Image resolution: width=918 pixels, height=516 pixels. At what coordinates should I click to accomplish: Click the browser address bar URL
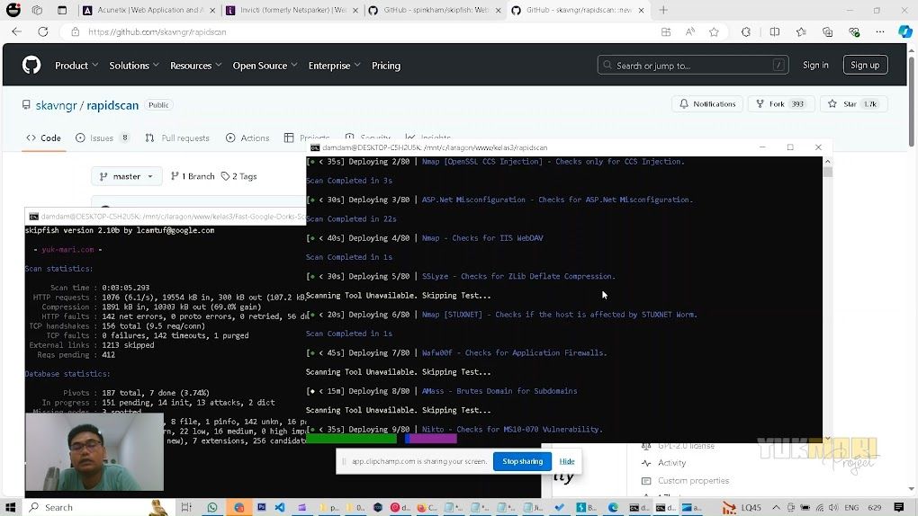coord(157,32)
